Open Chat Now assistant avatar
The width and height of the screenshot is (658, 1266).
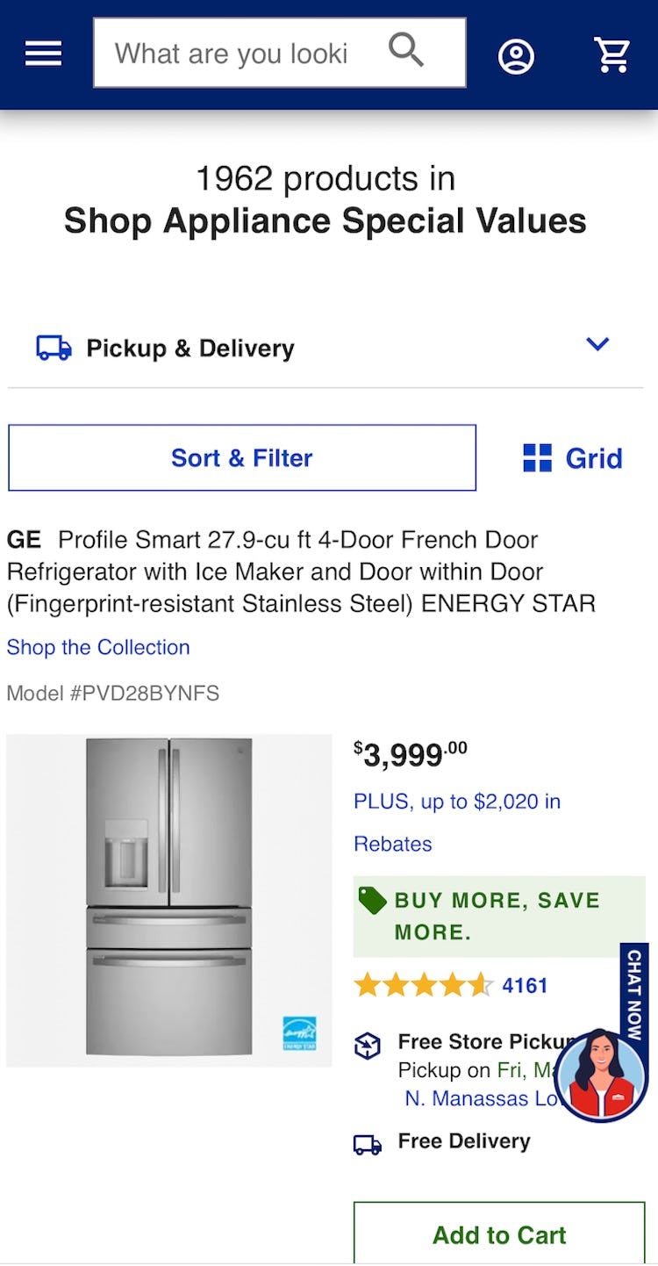point(601,1075)
